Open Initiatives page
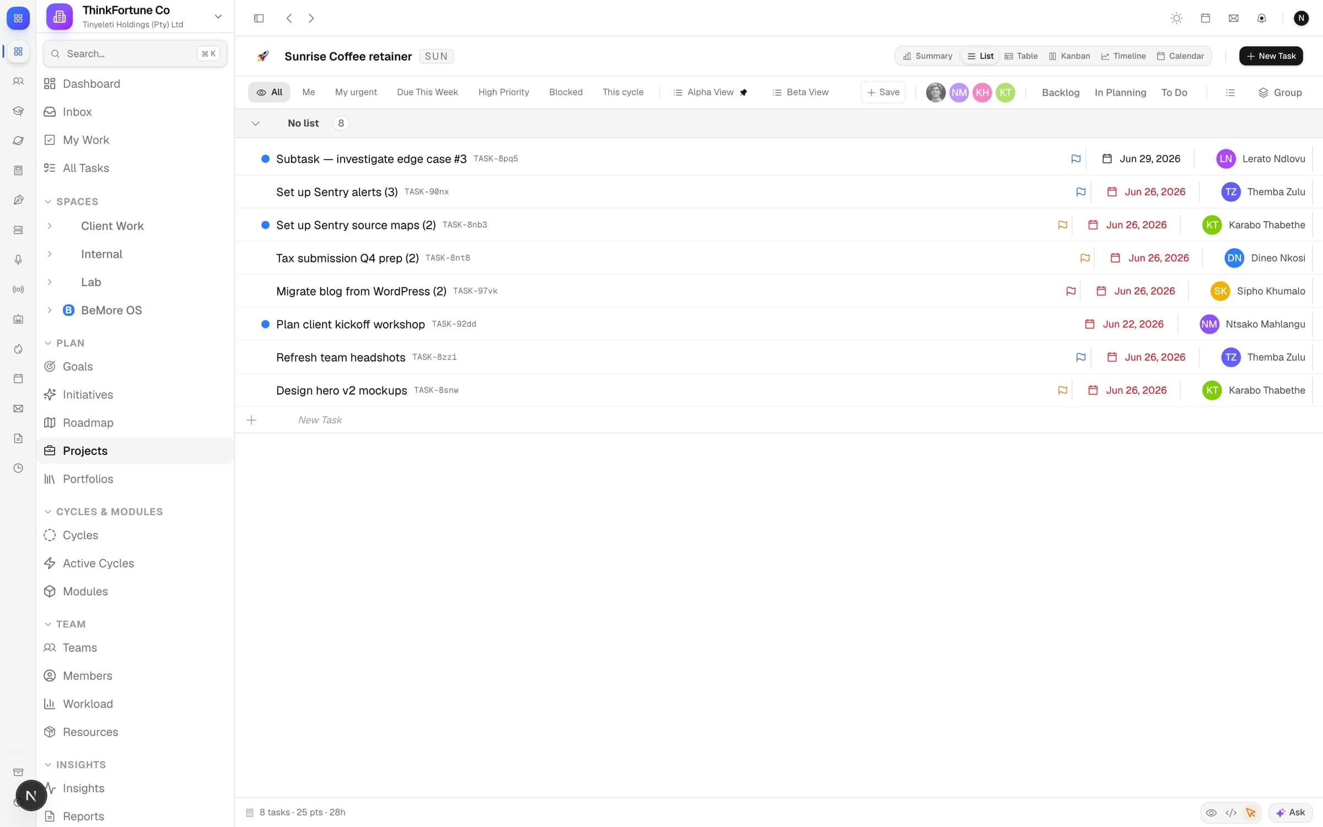 click(x=135, y=395)
